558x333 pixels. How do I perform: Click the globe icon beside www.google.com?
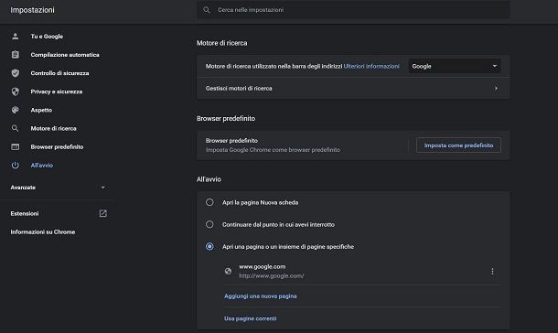(x=228, y=271)
